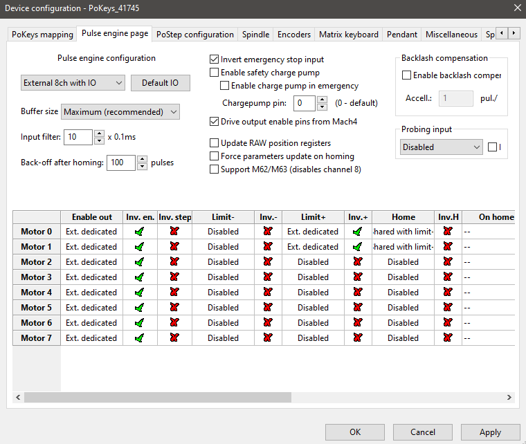
Task: Open Buffer size dropdown
Action: (x=120, y=111)
